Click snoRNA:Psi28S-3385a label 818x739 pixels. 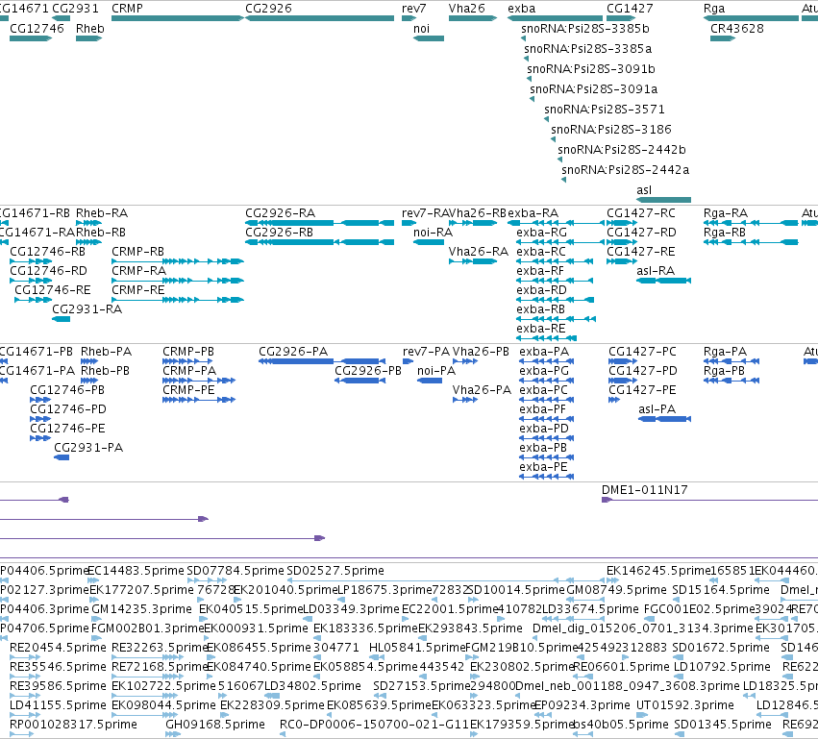587,49
